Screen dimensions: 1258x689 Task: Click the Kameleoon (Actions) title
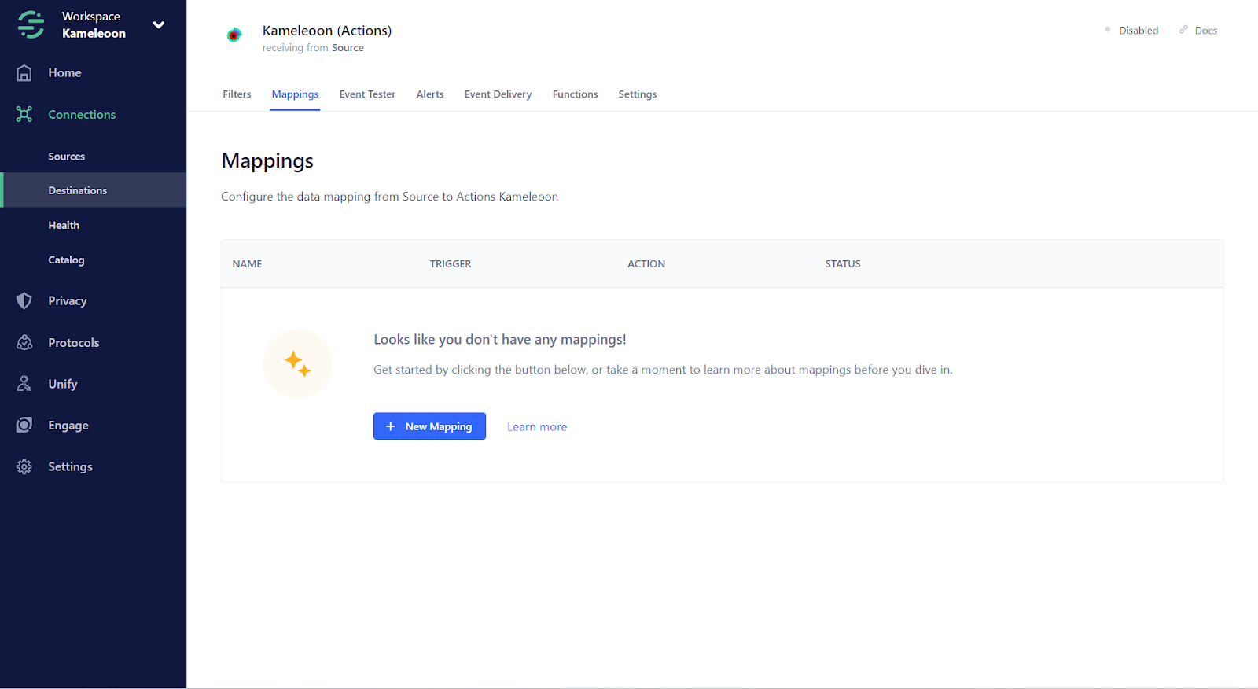327,31
